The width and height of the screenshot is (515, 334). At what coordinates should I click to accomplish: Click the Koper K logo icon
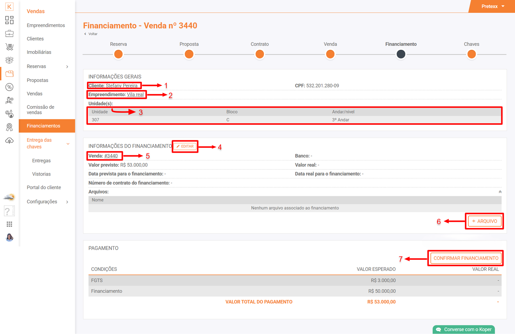pos(9,6)
